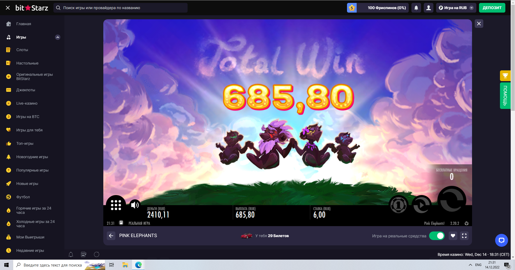Open the green Помощь help tab

505,96
